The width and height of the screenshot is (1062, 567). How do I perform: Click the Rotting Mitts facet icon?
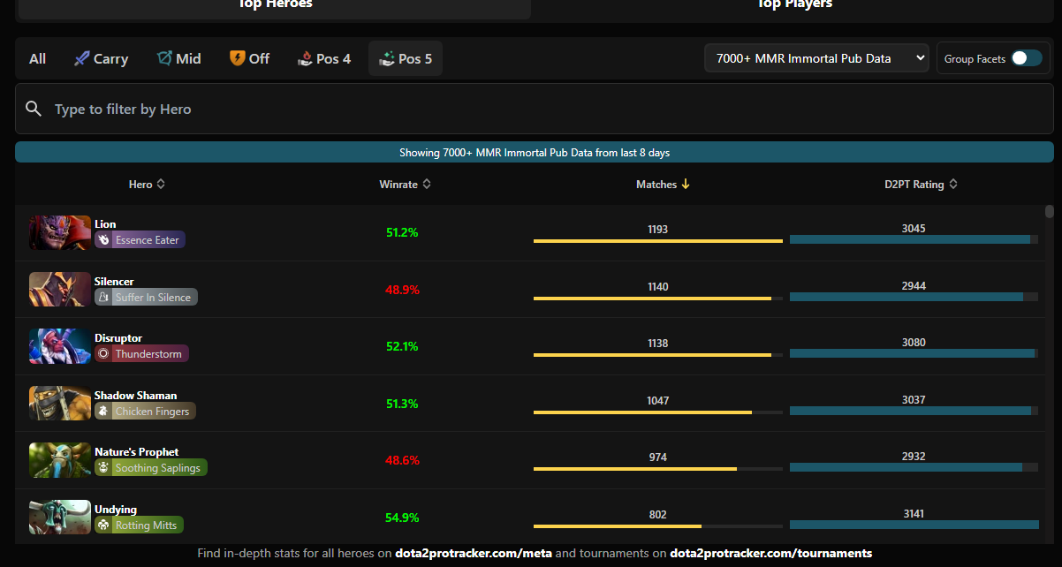[103, 525]
